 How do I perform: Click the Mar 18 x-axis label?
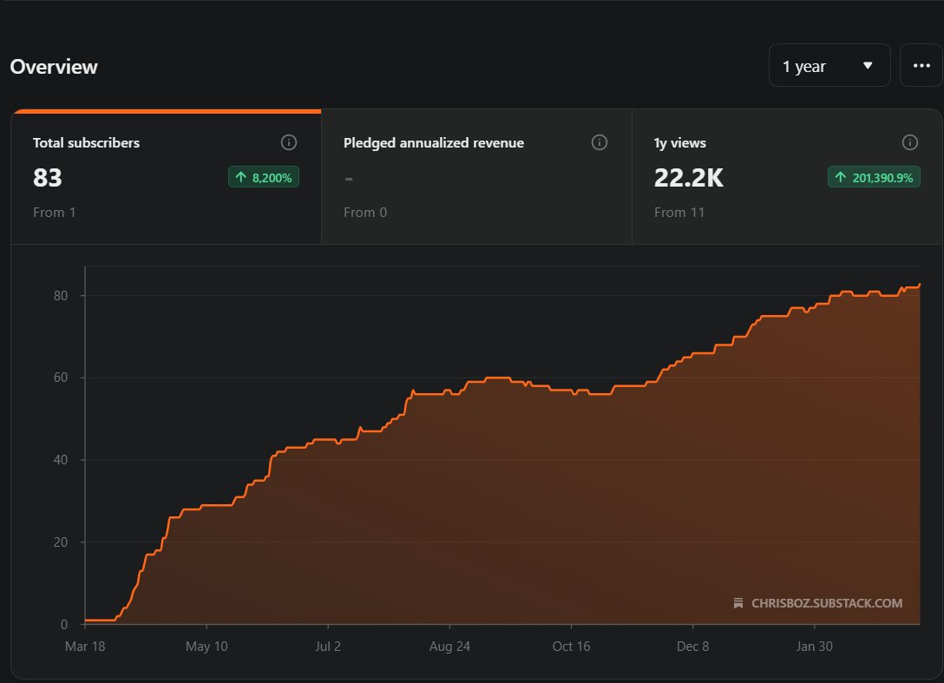tap(85, 647)
